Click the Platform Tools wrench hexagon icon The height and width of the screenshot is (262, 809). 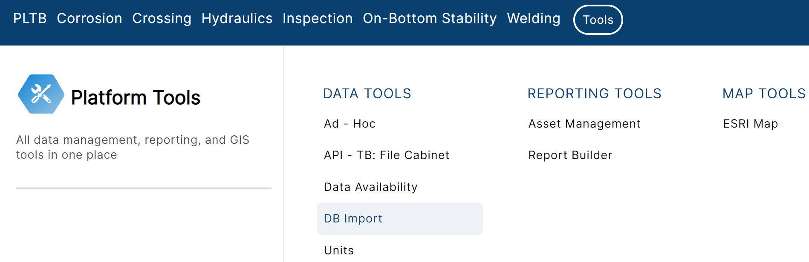coord(41,94)
